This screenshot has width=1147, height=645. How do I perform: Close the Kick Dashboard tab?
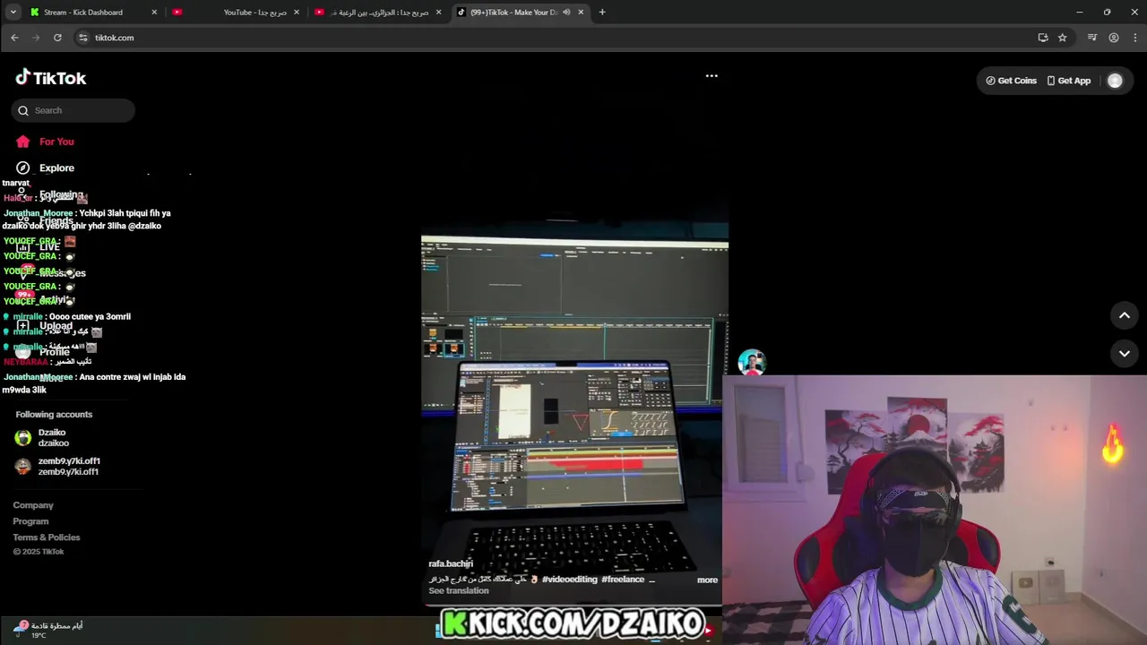[x=154, y=13]
